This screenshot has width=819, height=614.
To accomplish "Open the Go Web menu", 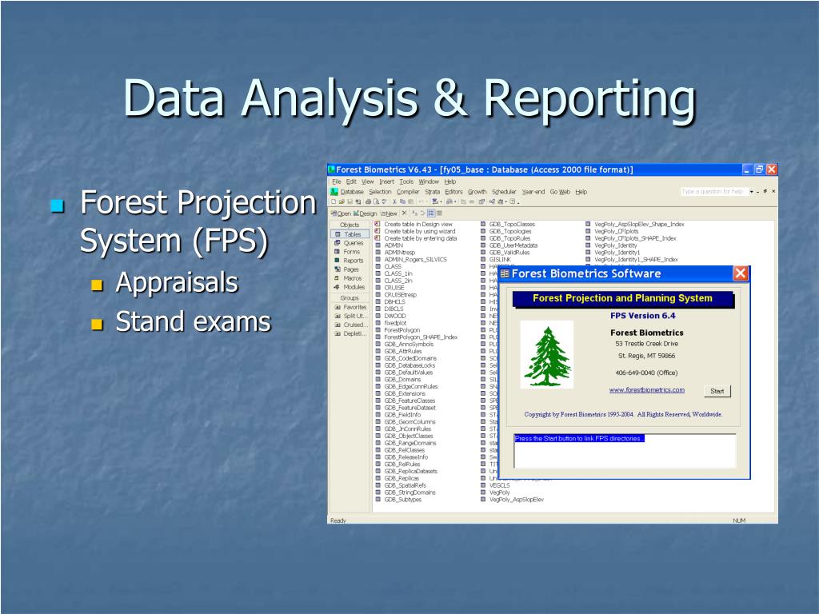I will (560, 192).
